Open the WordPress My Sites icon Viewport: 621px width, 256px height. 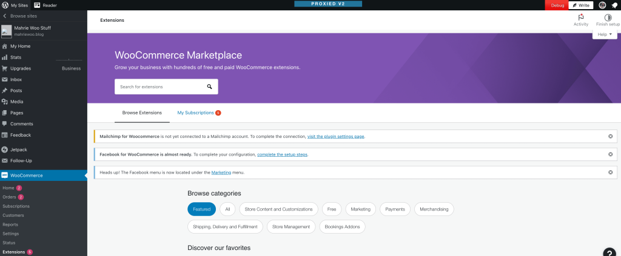(x=5, y=5)
